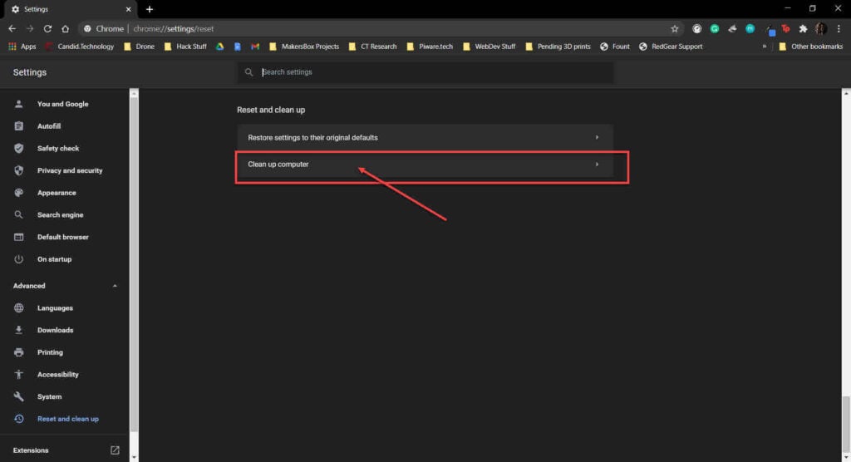Open the home page icon
The image size is (851, 462).
click(65, 29)
